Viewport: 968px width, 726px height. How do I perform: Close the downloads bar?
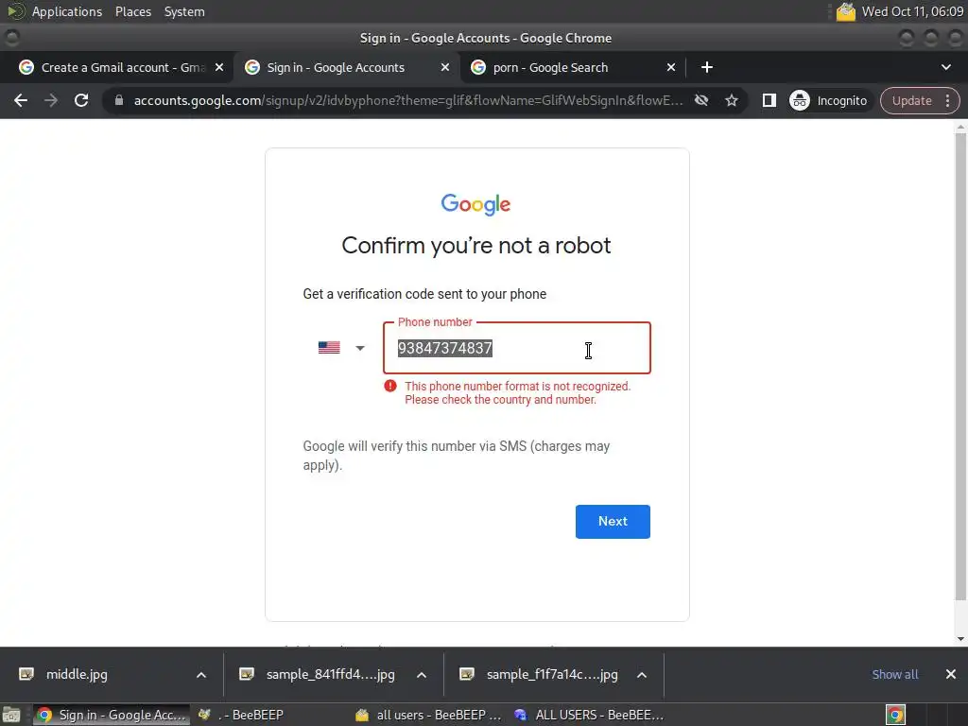click(951, 674)
